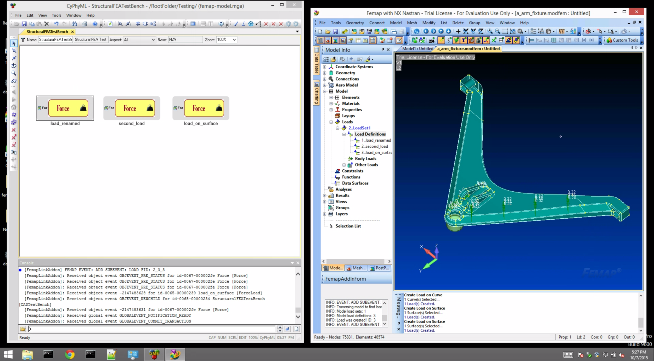Toggle Meshing toolbox pane button in Femap
The width and height of the screenshot is (654, 361).
pos(328,40)
